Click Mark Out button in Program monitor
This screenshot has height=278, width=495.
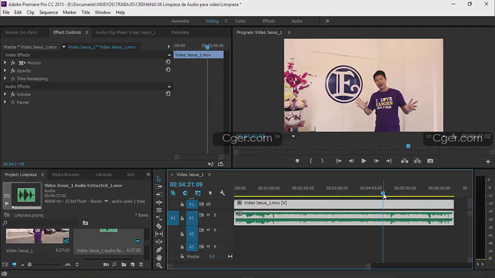322,161
